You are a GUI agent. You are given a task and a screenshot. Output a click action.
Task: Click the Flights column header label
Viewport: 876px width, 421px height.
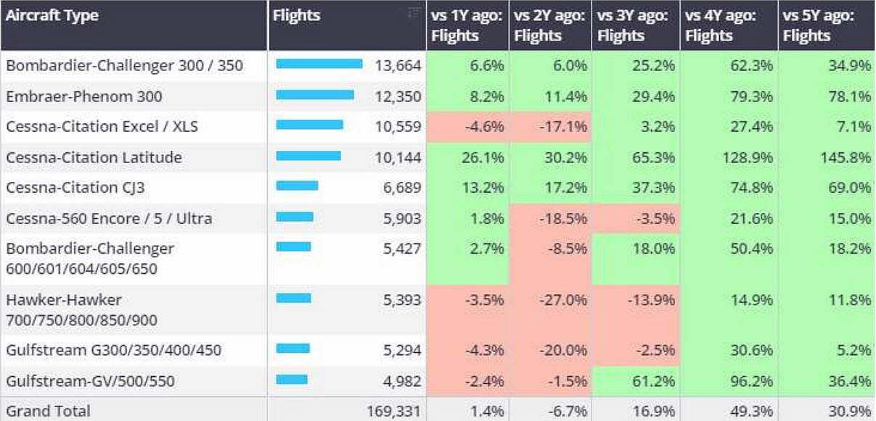[x=296, y=15]
